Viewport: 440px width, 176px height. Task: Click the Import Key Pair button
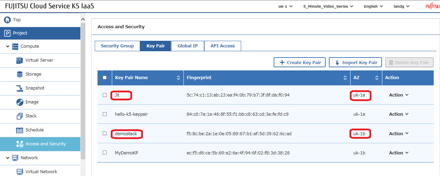point(355,63)
